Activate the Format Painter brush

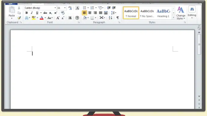(x=19, y=18)
